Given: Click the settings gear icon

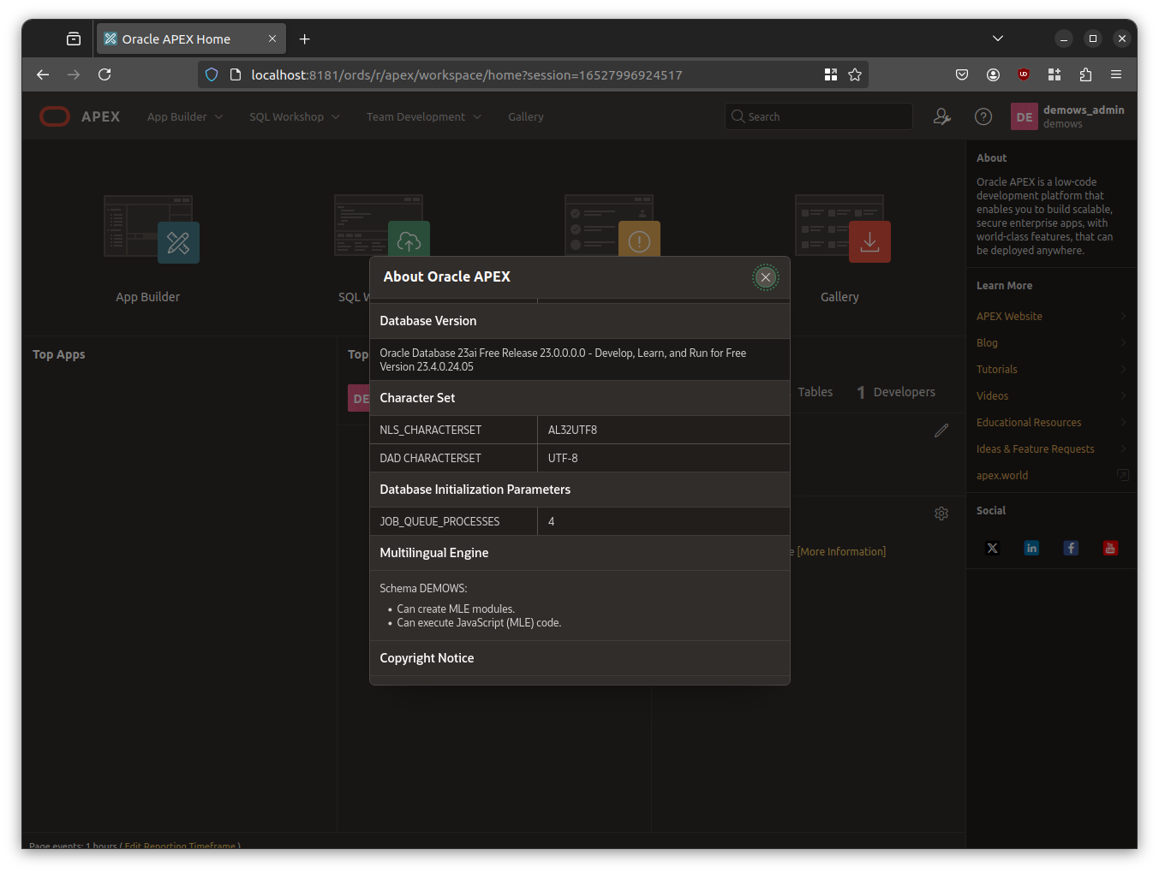Looking at the screenshot, I should (x=941, y=514).
